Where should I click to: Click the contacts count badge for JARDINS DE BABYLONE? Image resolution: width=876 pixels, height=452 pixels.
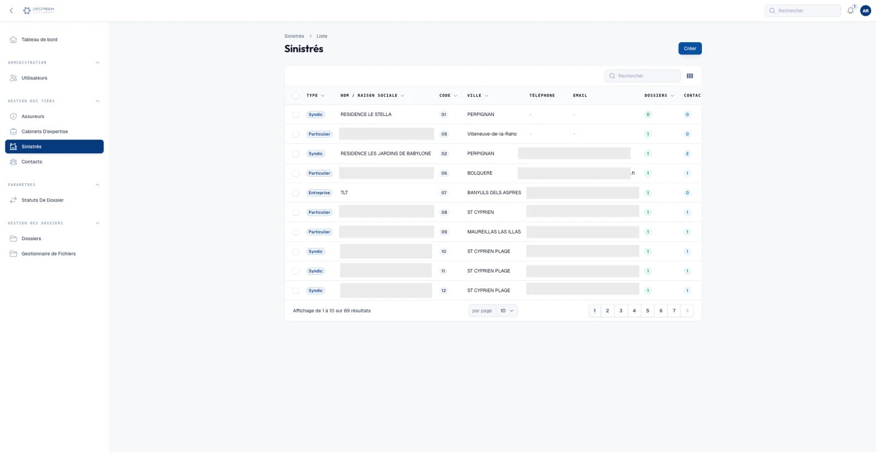tap(687, 154)
